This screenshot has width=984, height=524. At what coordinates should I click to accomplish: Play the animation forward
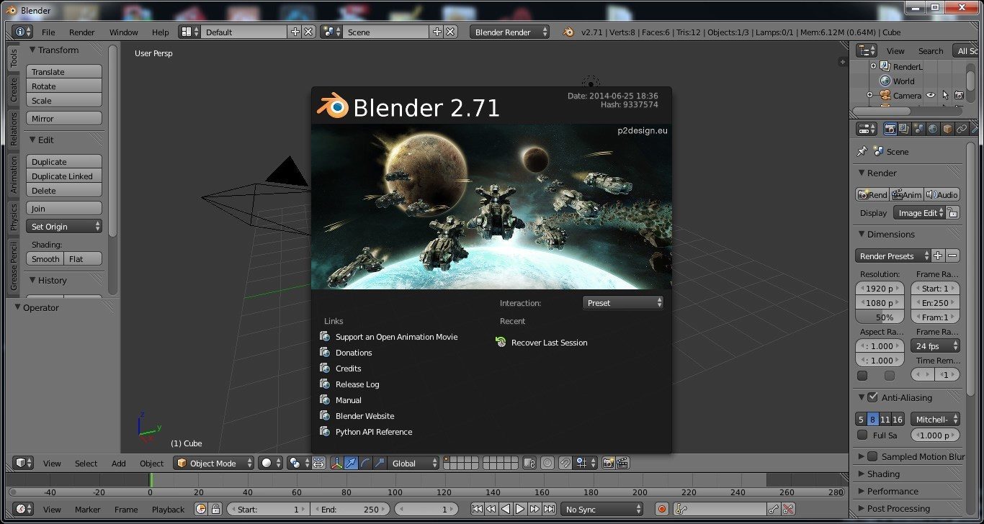click(x=520, y=509)
